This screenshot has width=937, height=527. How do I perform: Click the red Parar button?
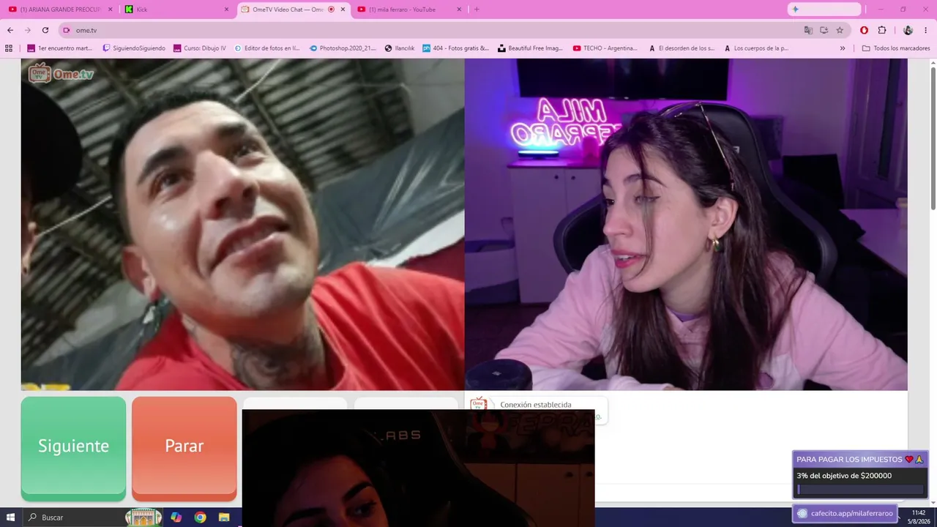[x=184, y=448]
